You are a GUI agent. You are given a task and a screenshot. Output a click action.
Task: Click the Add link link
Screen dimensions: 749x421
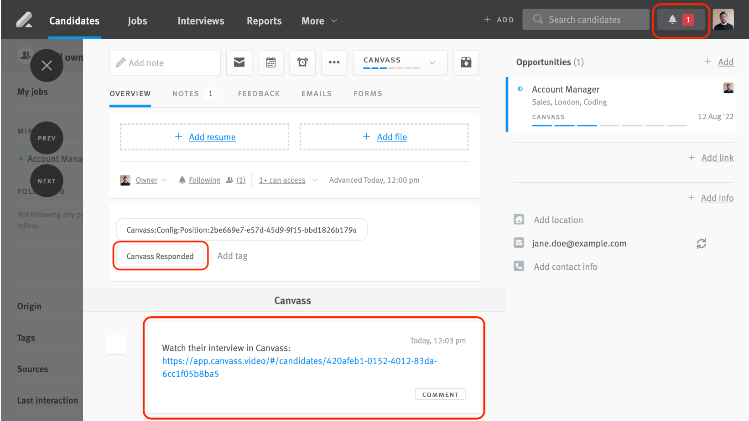click(718, 158)
